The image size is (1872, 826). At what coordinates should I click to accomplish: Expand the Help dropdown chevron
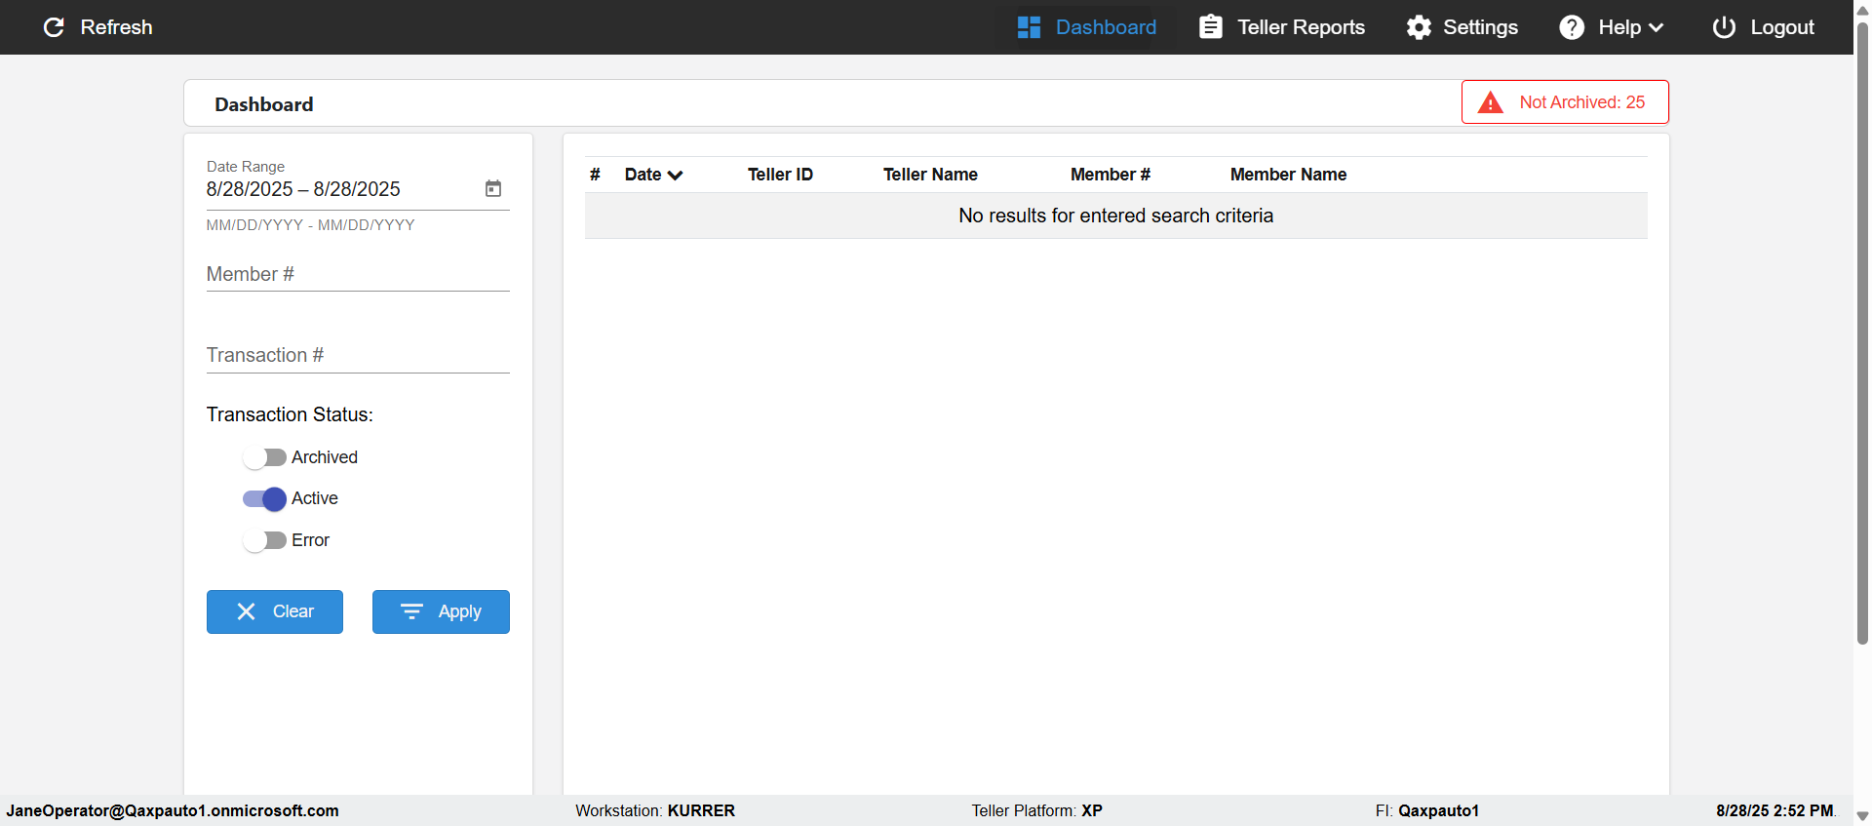[1656, 27]
